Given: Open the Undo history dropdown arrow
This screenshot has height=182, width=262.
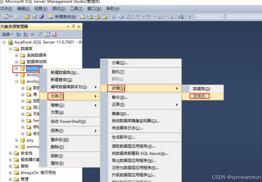Looking at the screenshot, I should tap(143, 17).
